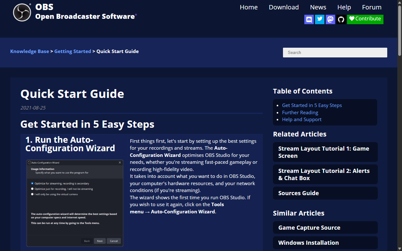The width and height of the screenshot is (402, 251).
Task: Focus the Search input field
Action: point(335,52)
